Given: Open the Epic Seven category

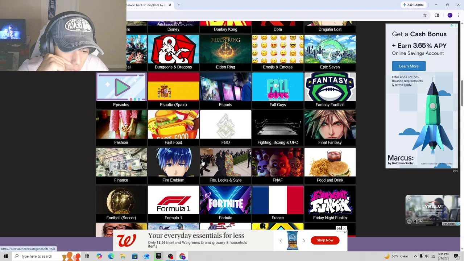Looking at the screenshot, I should tap(330, 53).
